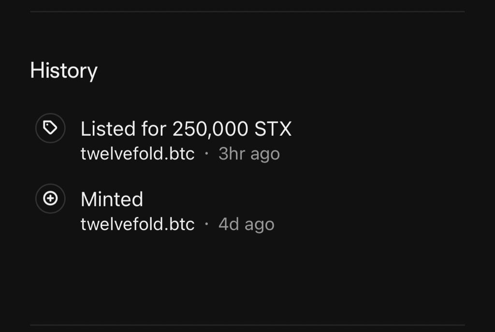Click the '4d ago' timestamp
Viewport: 495px width, 332px height.
coord(246,224)
